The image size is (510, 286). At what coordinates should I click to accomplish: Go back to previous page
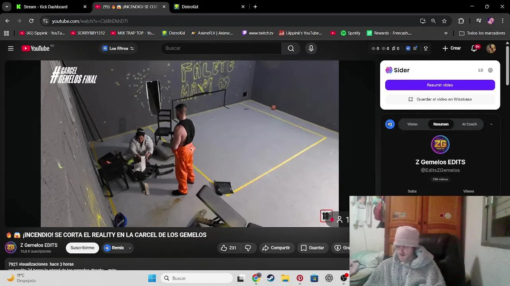(7, 21)
